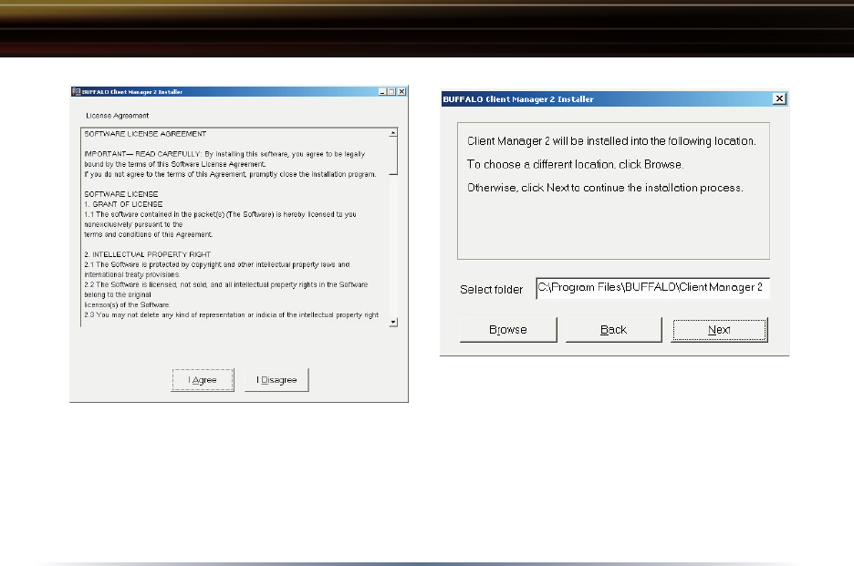
Task: Minimize the License Agreement window
Action: [382, 91]
